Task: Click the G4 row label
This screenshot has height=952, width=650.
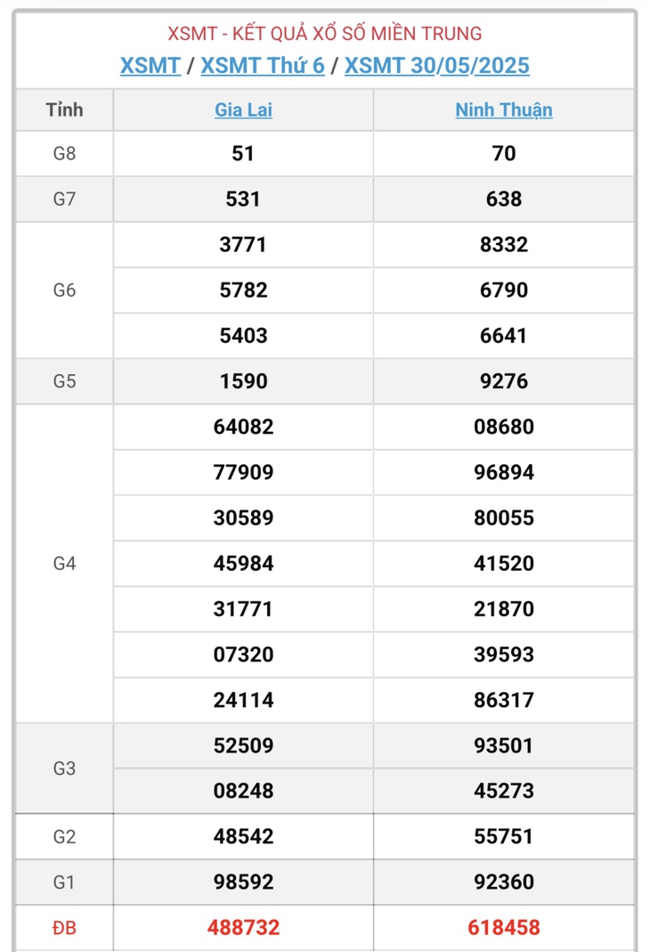Action: [64, 564]
